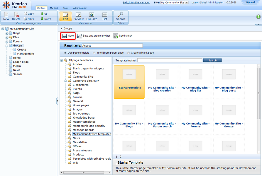Click the Save link text

click(x=71, y=36)
